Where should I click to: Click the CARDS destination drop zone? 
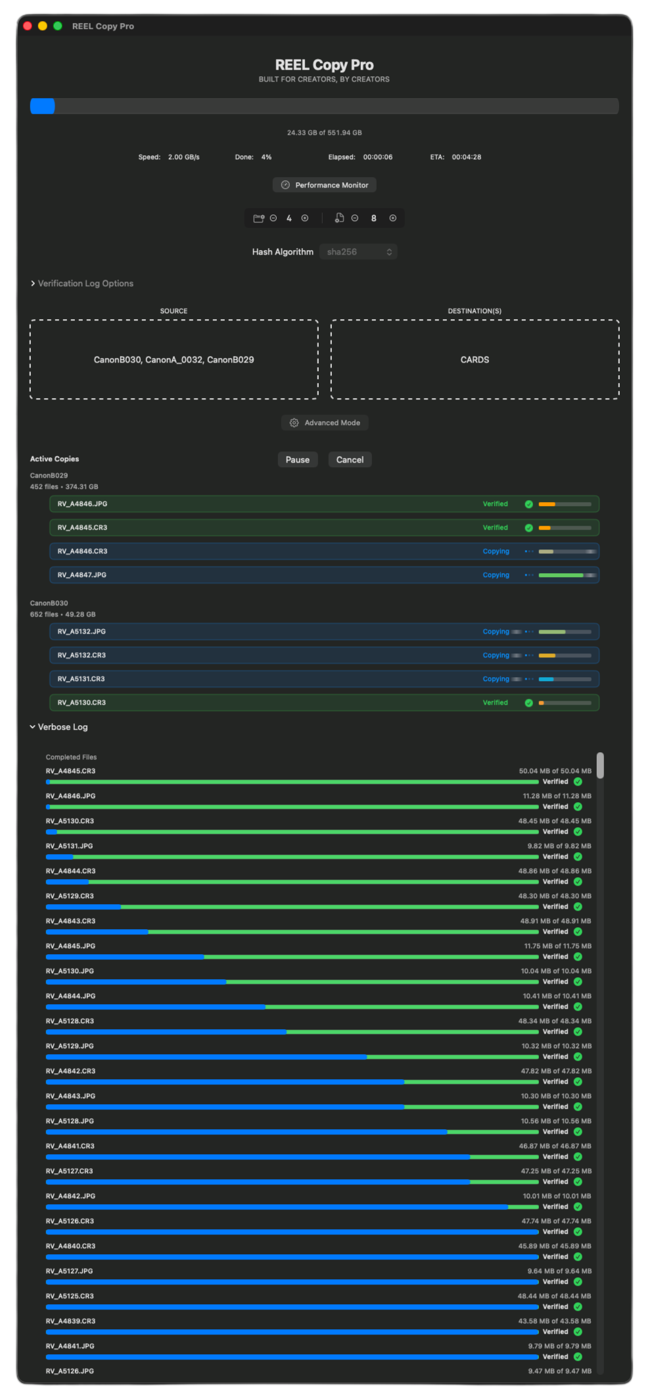(475, 359)
